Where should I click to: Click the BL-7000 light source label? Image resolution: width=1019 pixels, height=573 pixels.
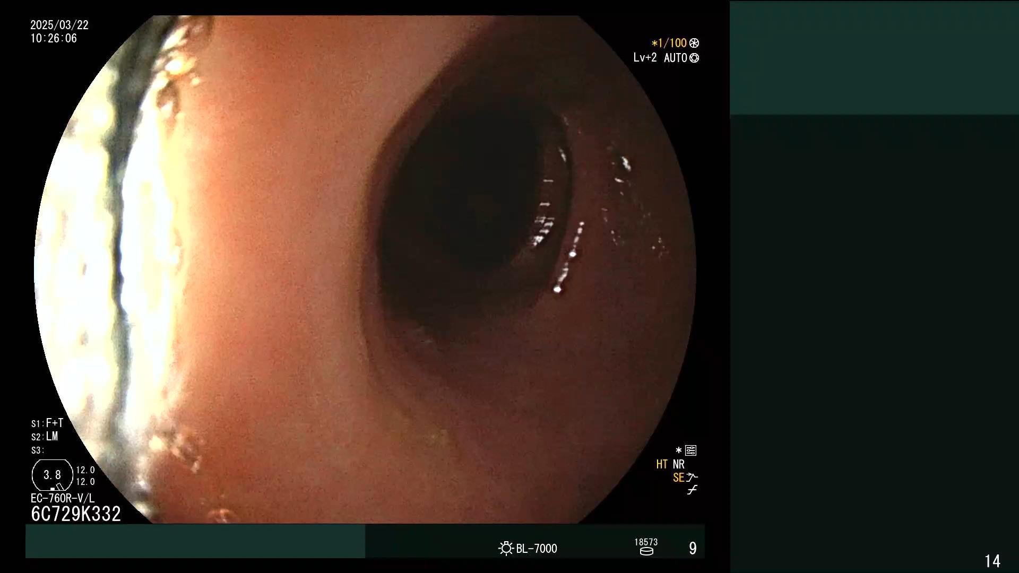(x=537, y=549)
